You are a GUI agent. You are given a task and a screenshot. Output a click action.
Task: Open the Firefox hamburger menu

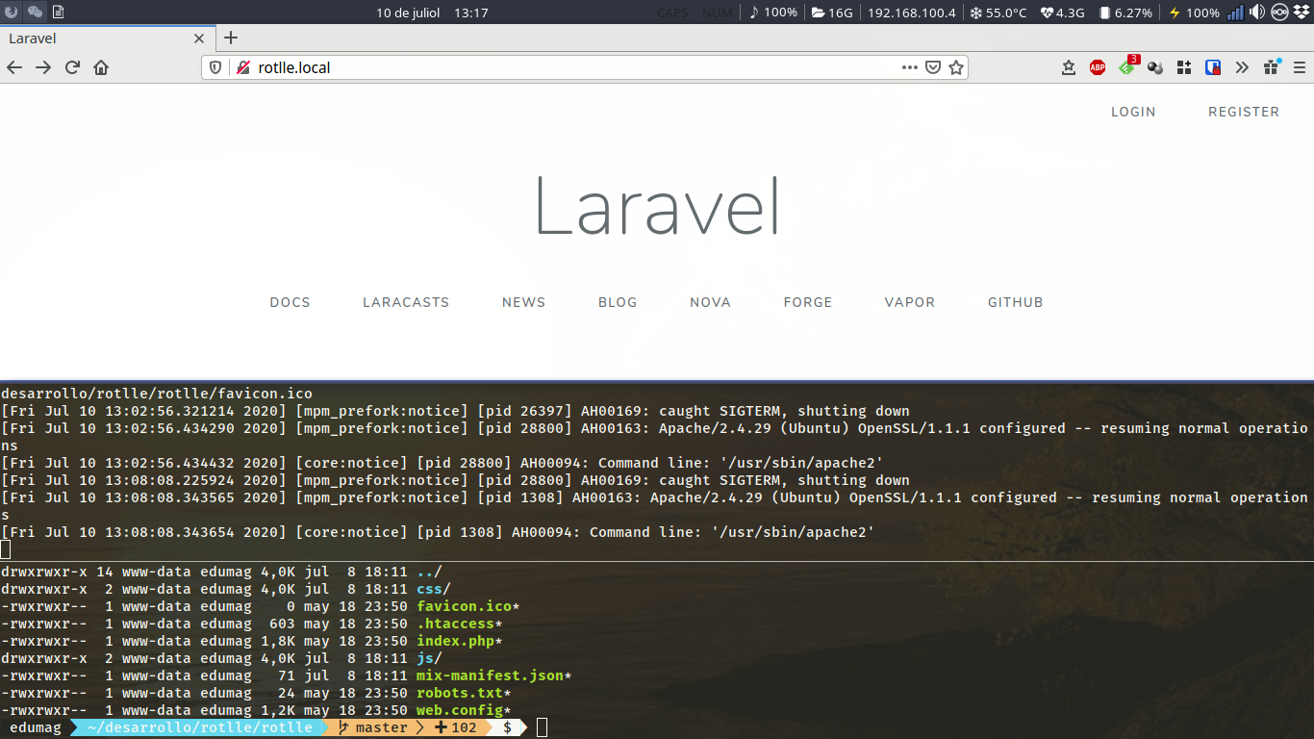point(1300,67)
